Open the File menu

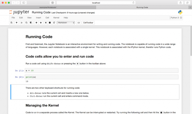(13, 18)
